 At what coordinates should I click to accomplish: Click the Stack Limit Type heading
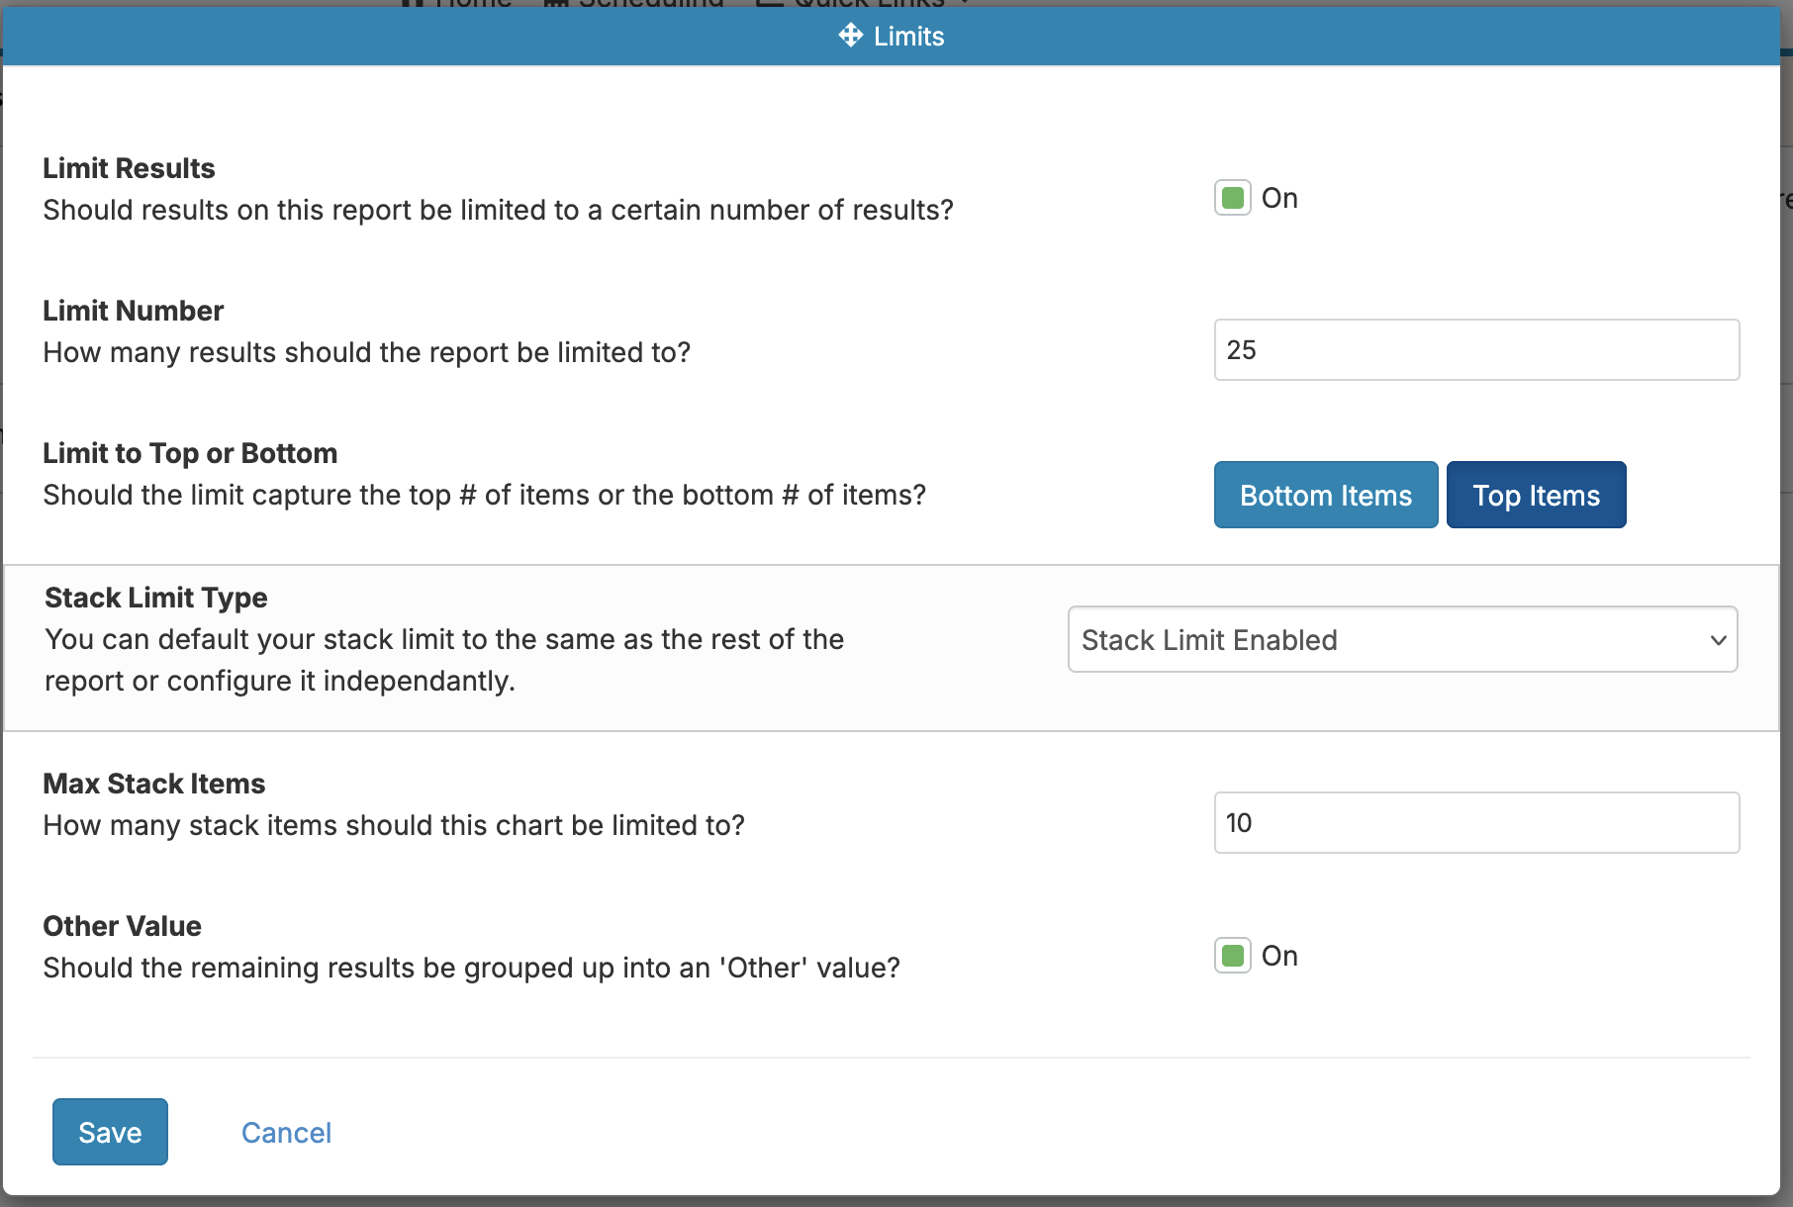156,598
